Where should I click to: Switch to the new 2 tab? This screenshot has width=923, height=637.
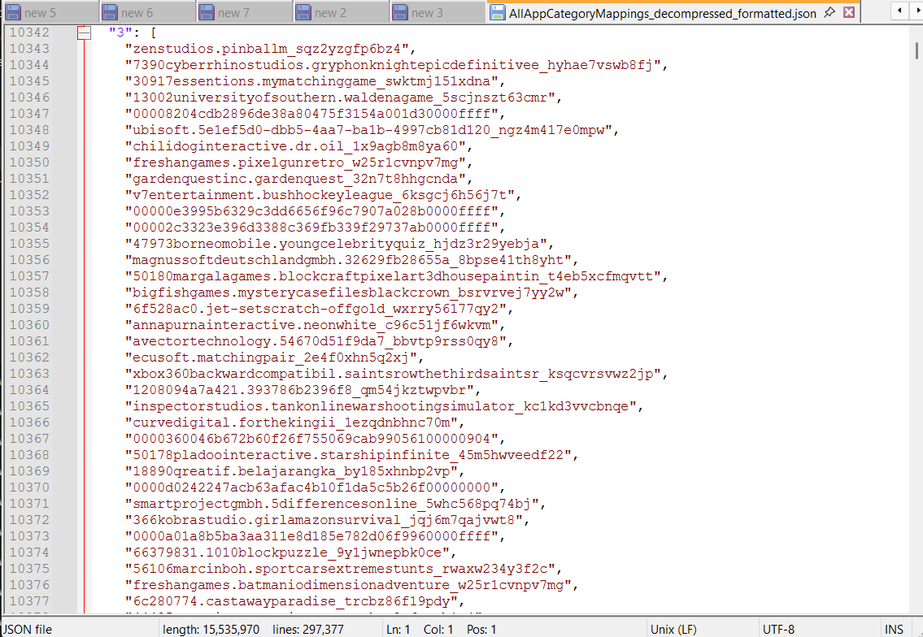click(341, 12)
